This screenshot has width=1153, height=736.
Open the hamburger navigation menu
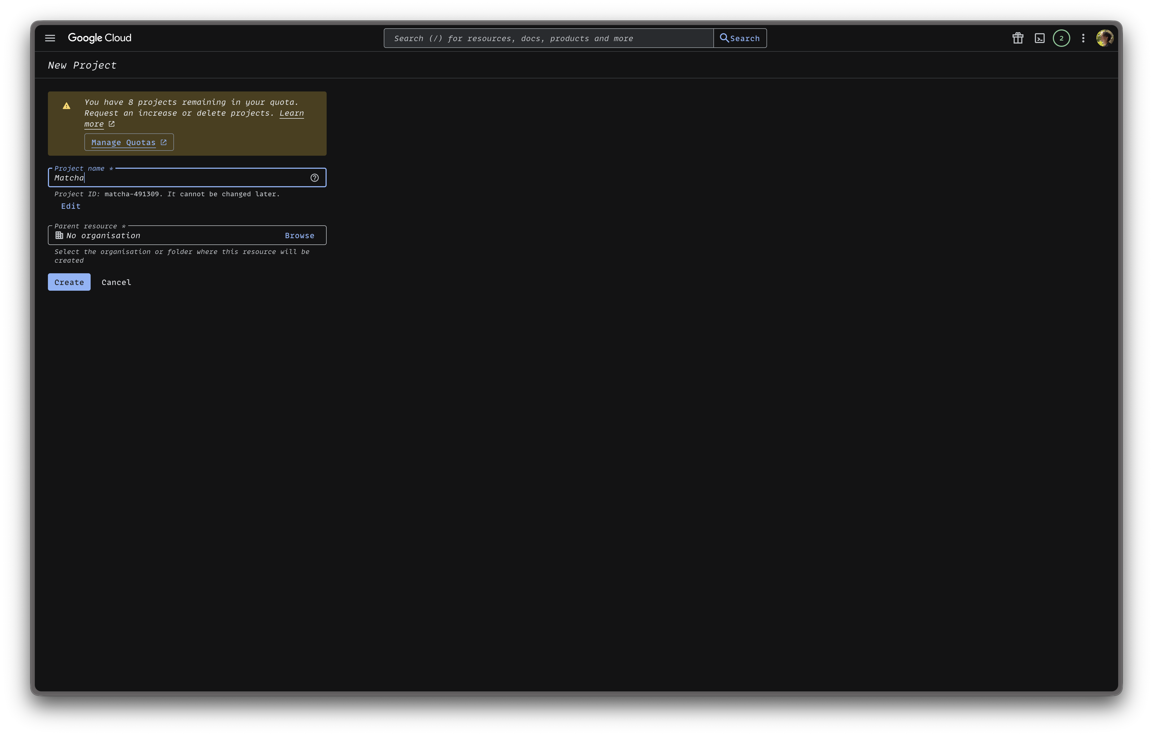point(50,38)
